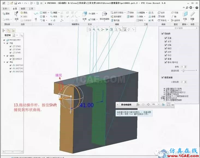Image resolution: width=200 pixels, height=158 pixels.
Task: Click zoom in magnifier in view toolbar
Action: click(x=94, y=29)
